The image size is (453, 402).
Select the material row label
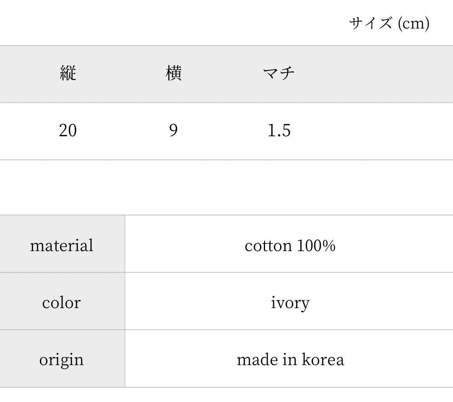pos(62,245)
